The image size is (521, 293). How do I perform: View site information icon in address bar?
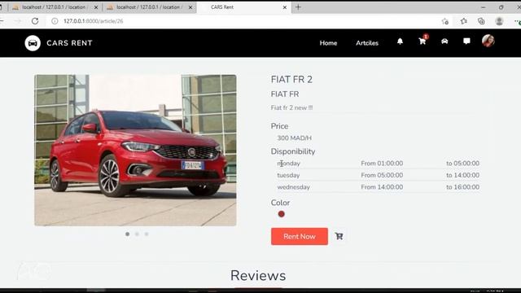(55, 21)
